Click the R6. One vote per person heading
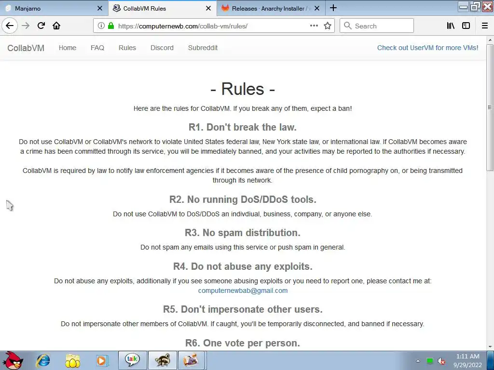This screenshot has width=494, height=370. point(243,343)
